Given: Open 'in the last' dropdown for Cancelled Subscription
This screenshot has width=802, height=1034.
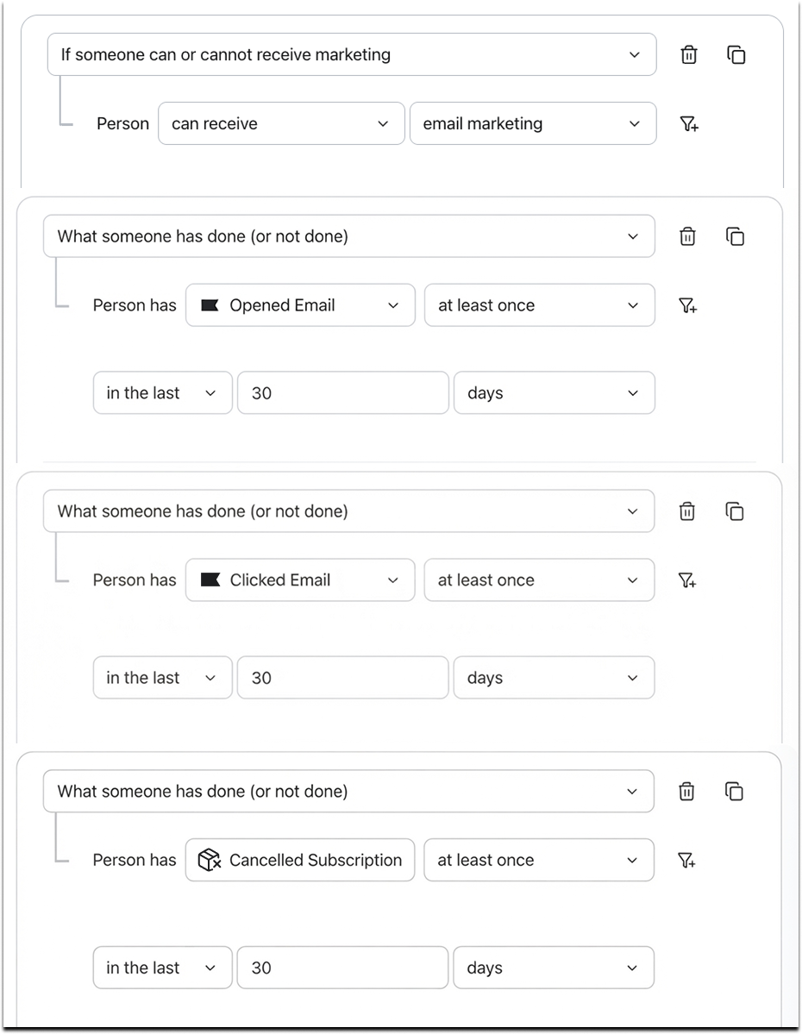Looking at the screenshot, I should click(163, 968).
